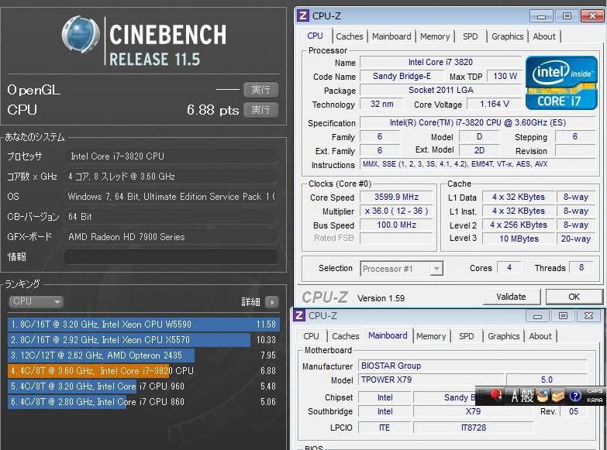
Task: Select About tab in lower CPU-Z window
Action: click(x=540, y=336)
